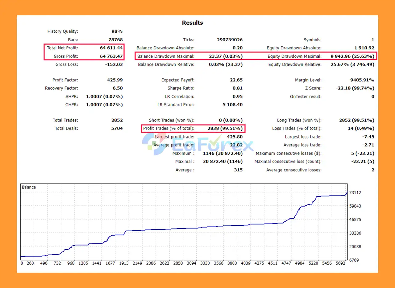
Task: Click the Balance label on the chart
Action: click(x=29, y=187)
